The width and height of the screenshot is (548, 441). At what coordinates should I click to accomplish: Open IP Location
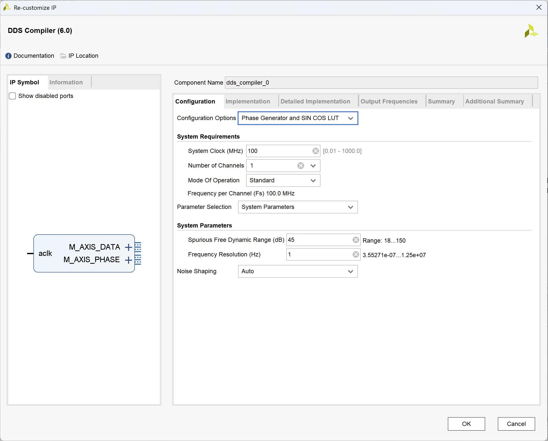tap(83, 56)
